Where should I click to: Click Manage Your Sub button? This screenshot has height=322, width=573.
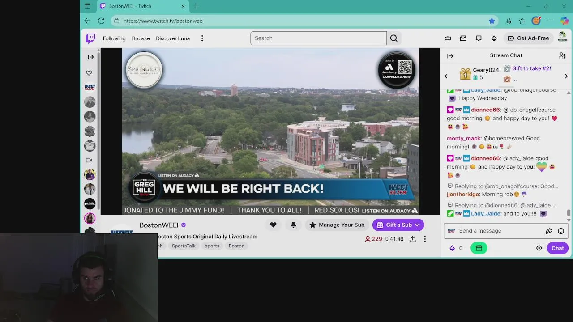click(337, 225)
